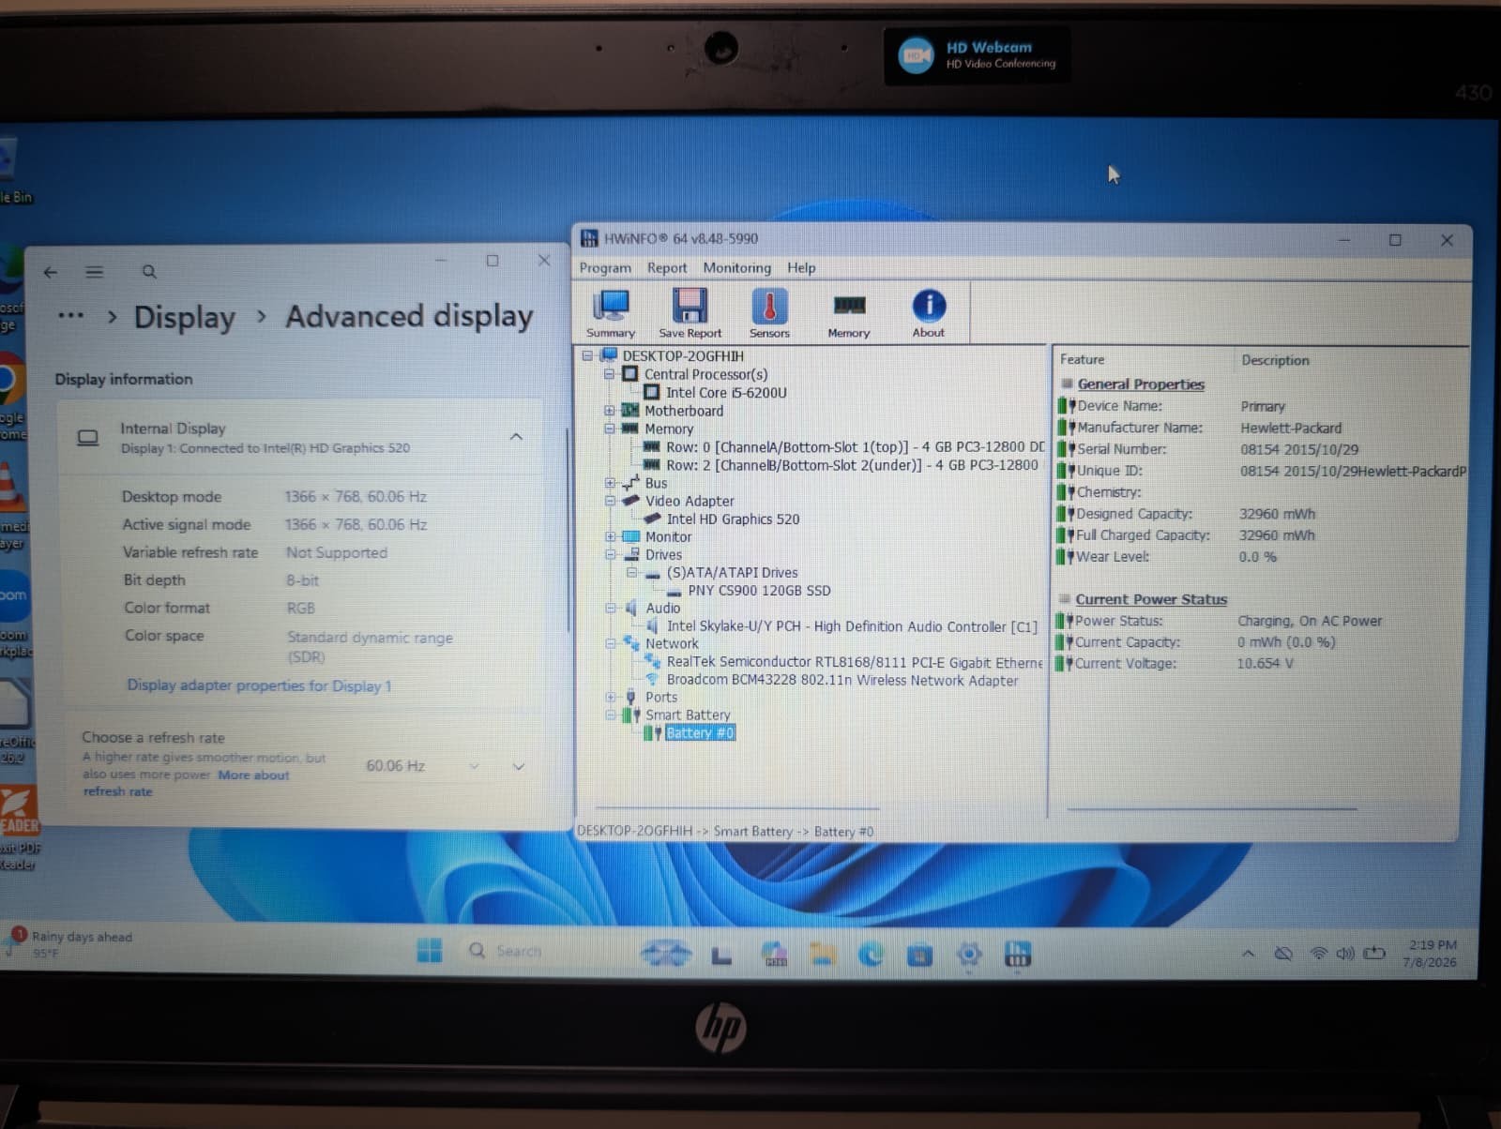Select Battery #0 tree node
The height and width of the screenshot is (1129, 1501).
point(700,732)
